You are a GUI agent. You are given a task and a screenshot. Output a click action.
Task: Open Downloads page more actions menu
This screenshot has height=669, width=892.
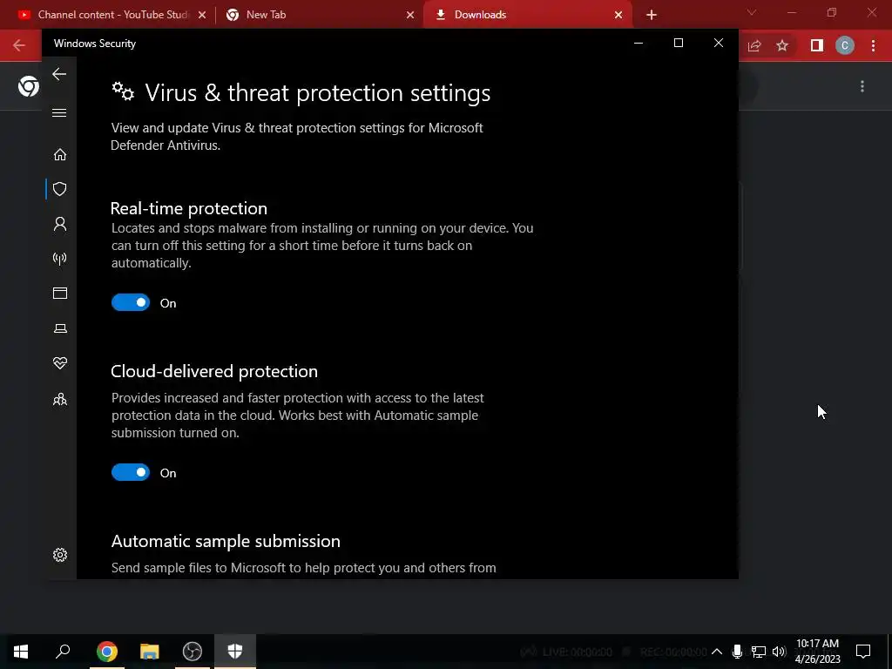click(x=862, y=86)
